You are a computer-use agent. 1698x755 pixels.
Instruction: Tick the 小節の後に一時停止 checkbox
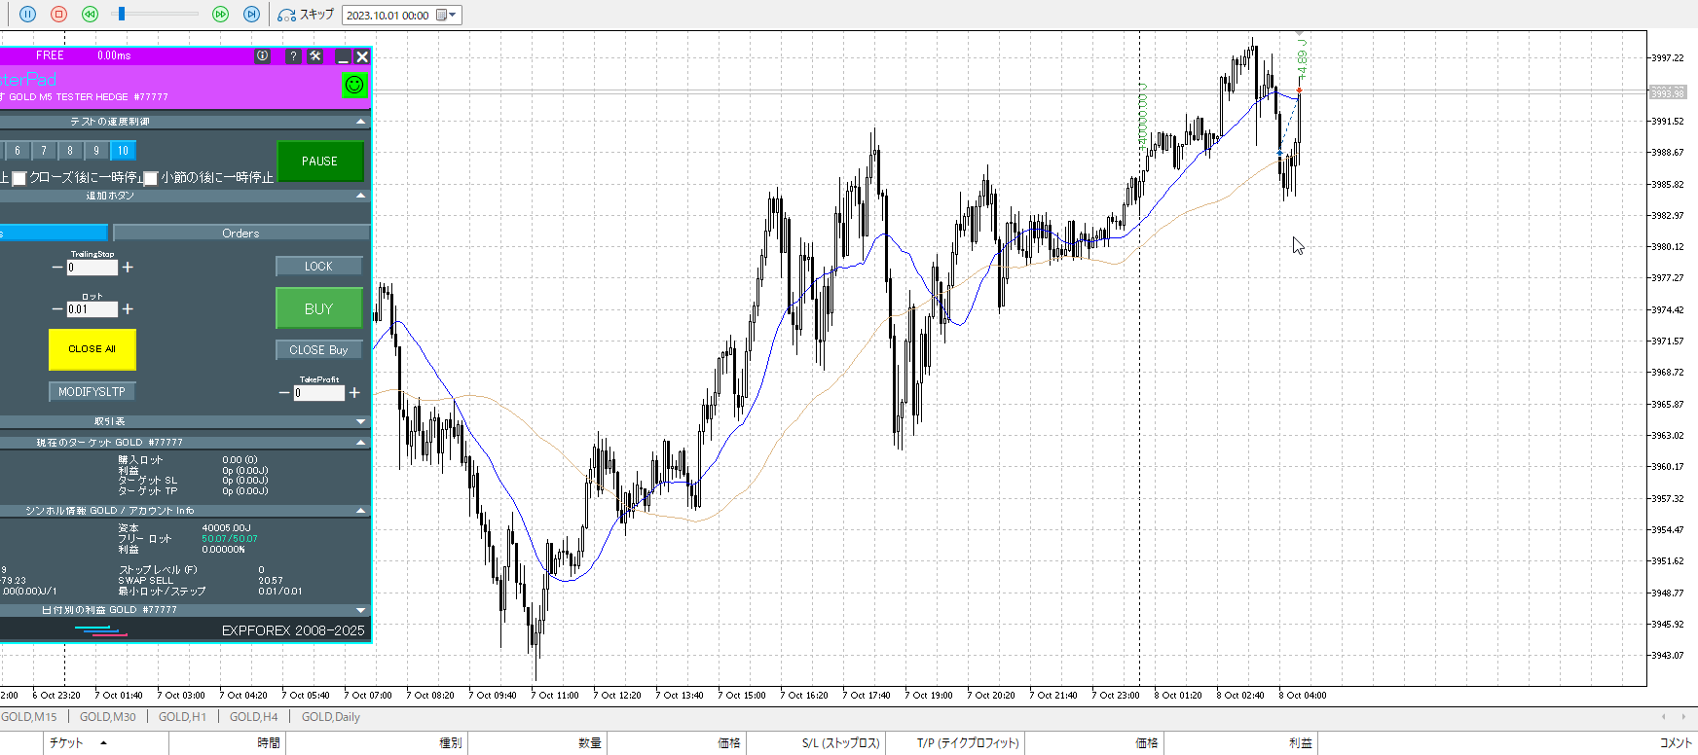151,178
